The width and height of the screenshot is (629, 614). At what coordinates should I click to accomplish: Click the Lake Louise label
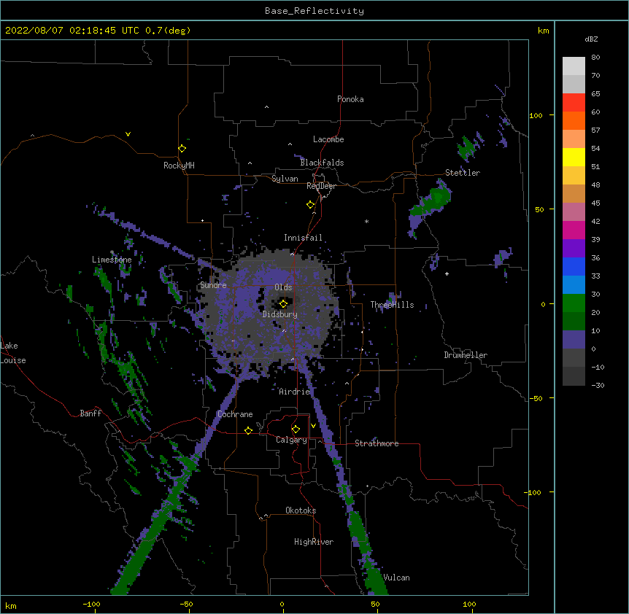tap(13, 353)
